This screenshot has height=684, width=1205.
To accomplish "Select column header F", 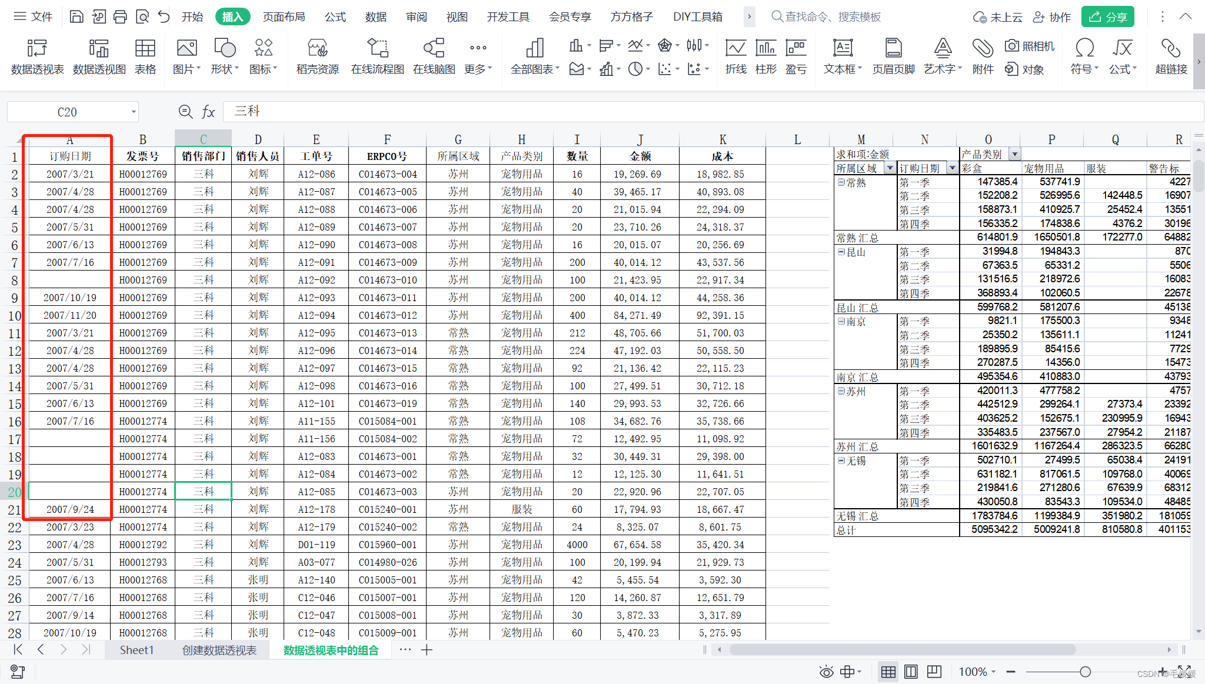I will 387,139.
